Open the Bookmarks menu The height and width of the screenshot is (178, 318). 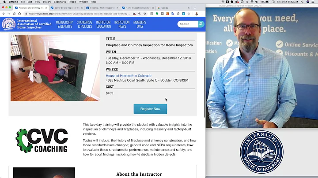click(60, 2)
